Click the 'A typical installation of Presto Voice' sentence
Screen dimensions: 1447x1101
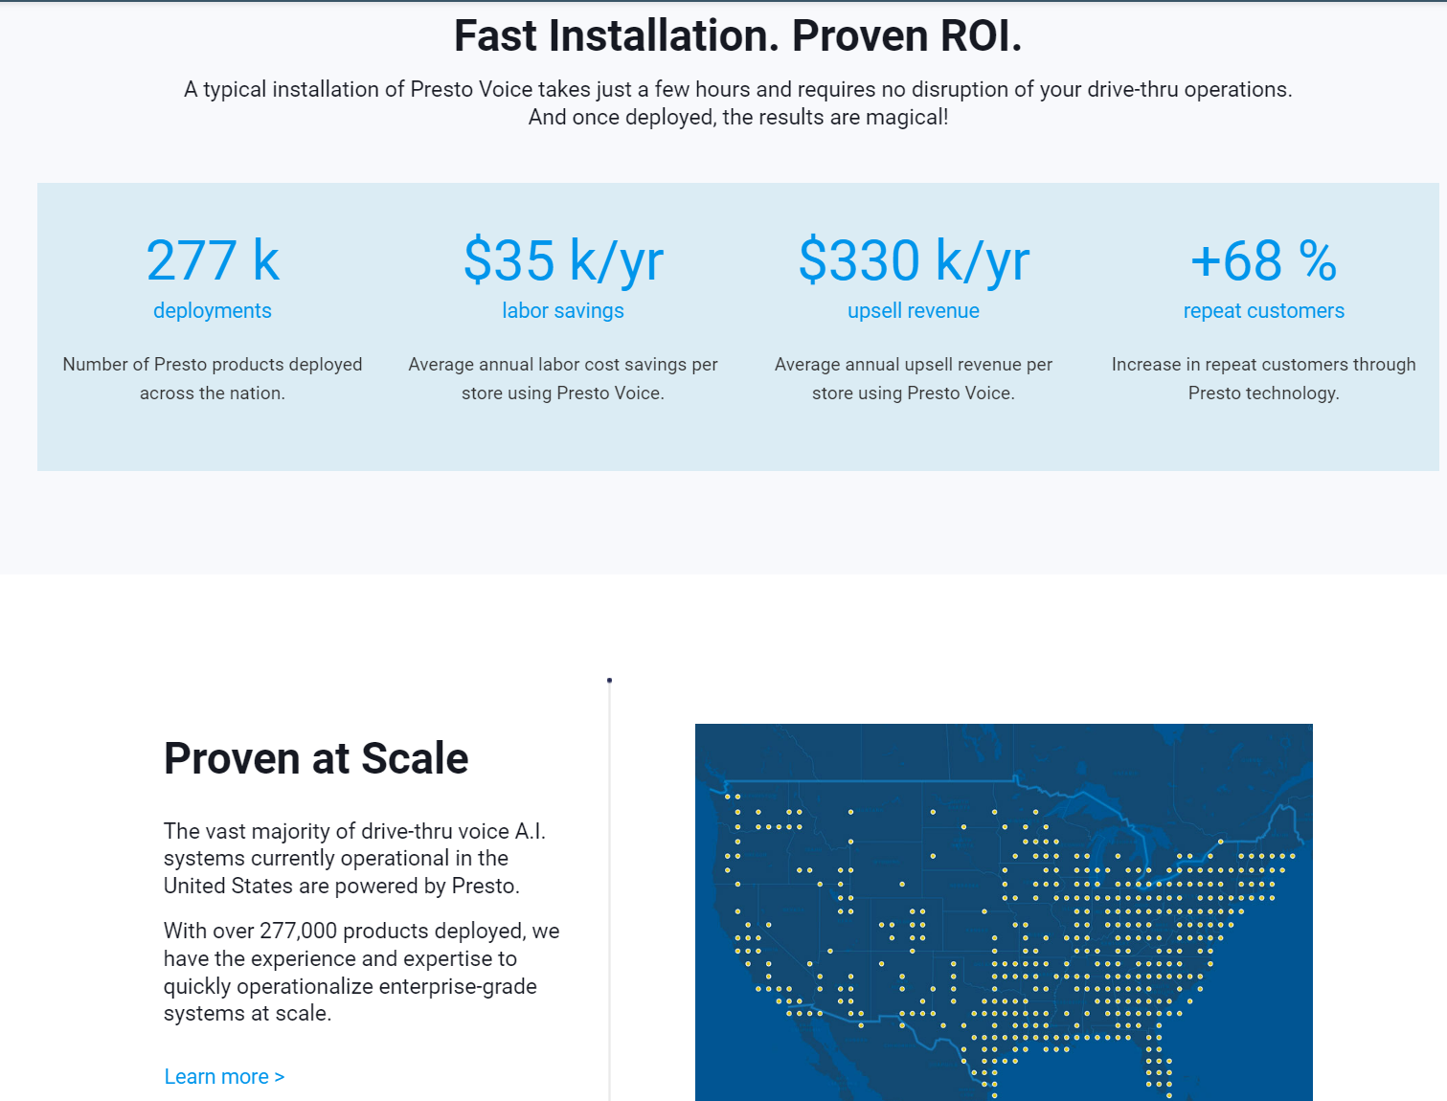click(x=738, y=89)
